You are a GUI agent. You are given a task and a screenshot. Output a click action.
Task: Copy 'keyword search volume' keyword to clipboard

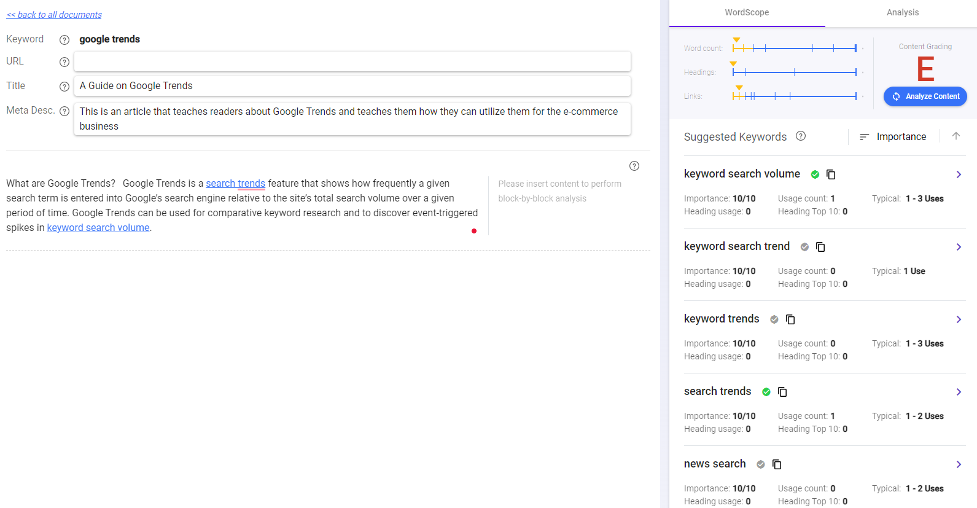(x=831, y=174)
